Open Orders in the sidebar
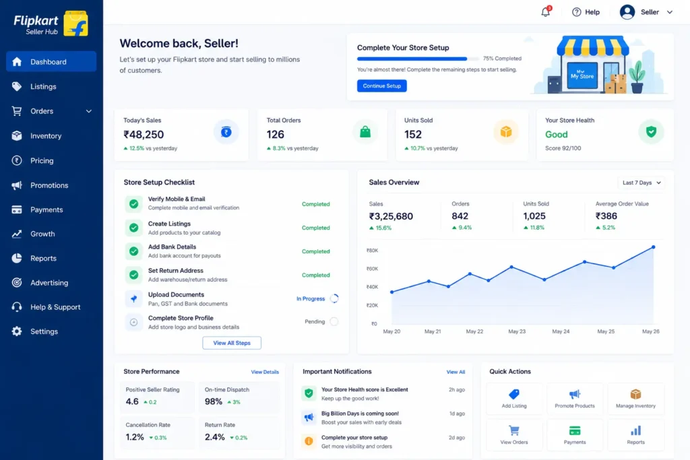 pyautogui.click(x=42, y=111)
